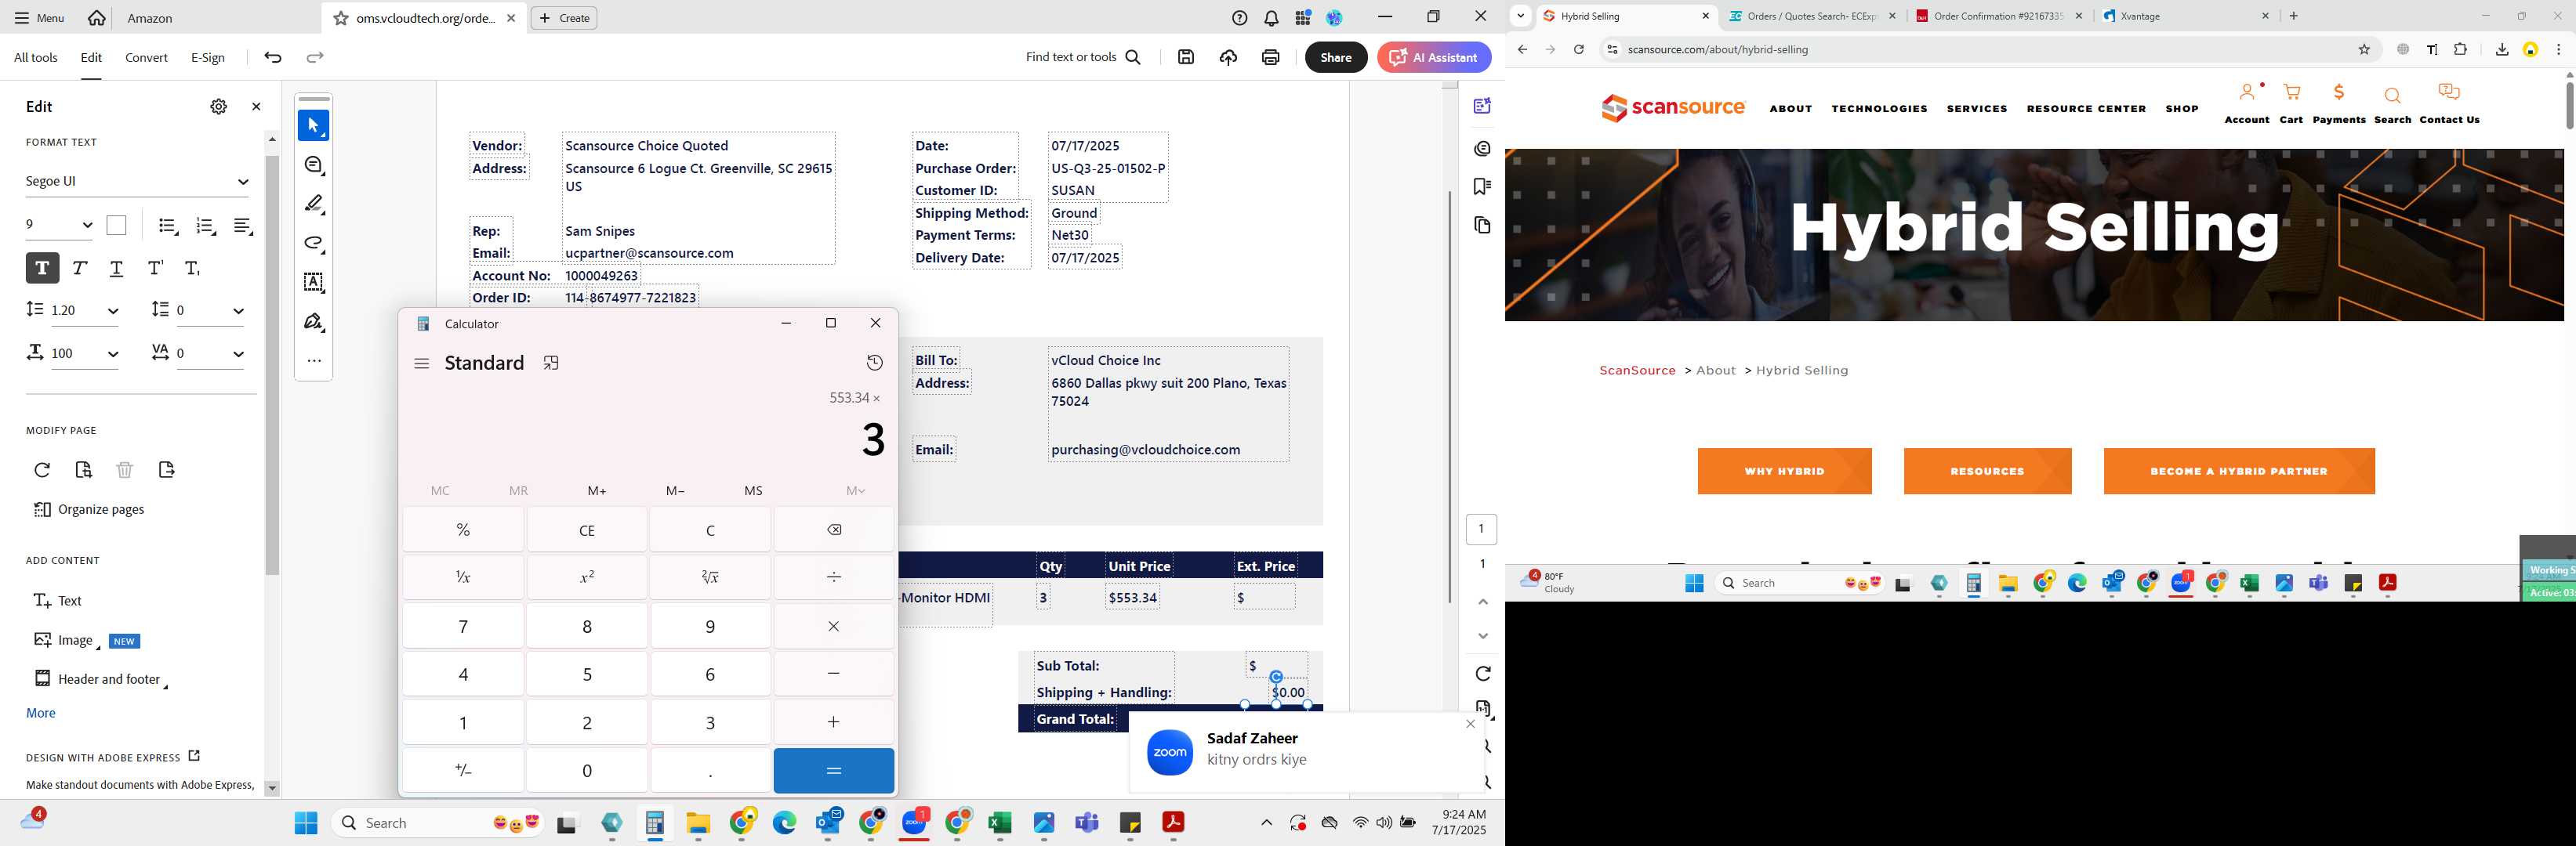This screenshot has height=846, width=2576.
Task: Apply bulleted list formatting
Action: pyautogui.click(x=168, y=226)
